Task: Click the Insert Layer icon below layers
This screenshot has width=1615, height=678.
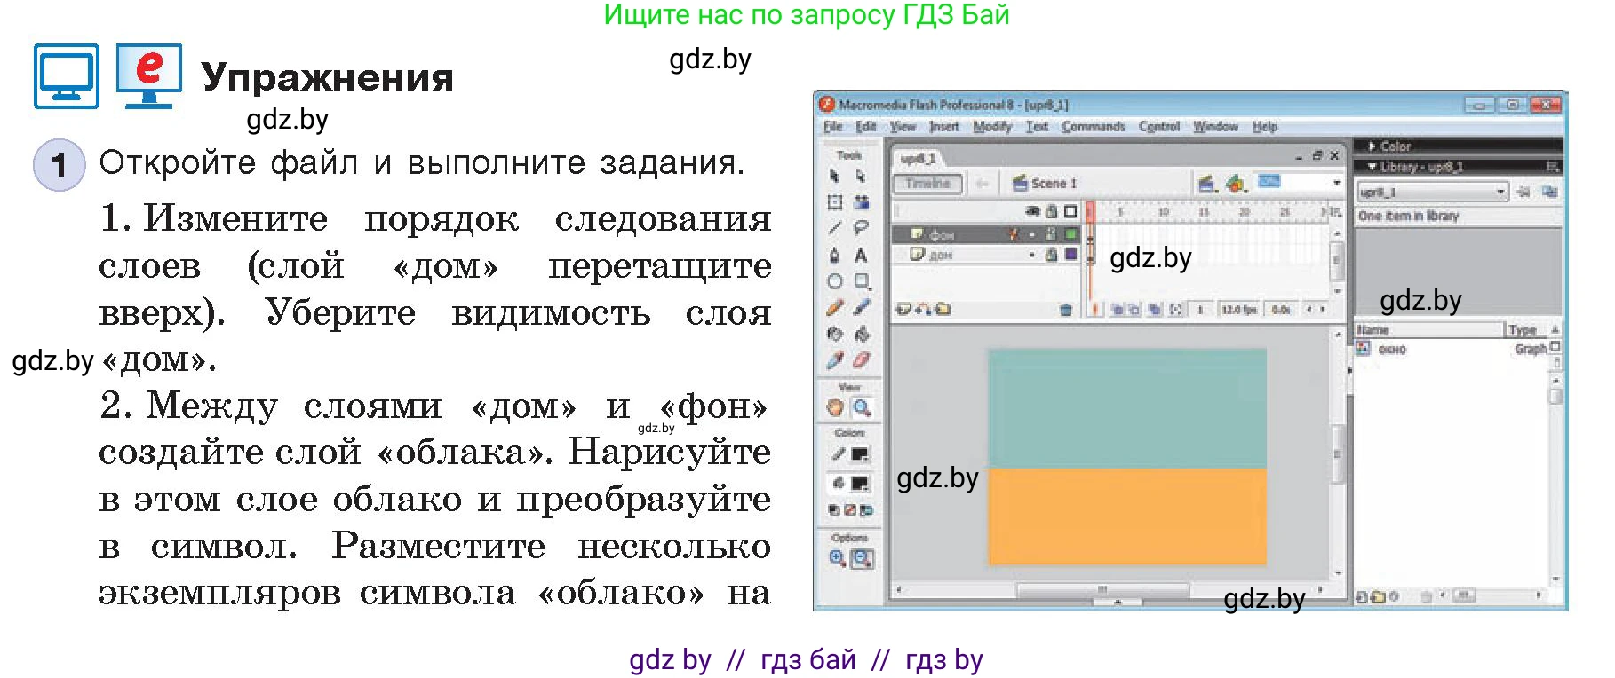Action: click(x=903, y=309)
